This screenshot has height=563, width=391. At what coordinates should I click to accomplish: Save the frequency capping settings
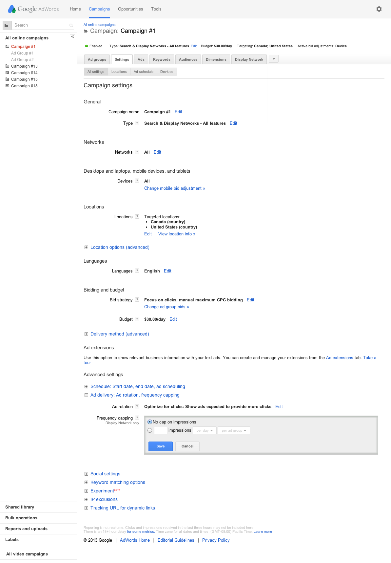[x=161, y=446]
